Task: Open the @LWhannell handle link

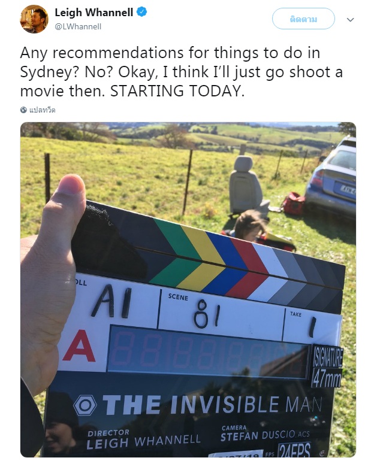Action: (78, 26)
